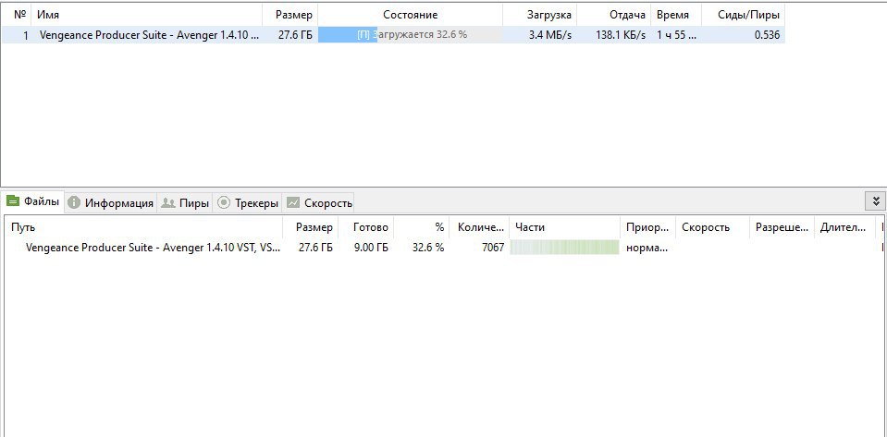Screen dimensions: 887x437
Task: Sort torrents by the top Размер column
Action: coord(290,16)
